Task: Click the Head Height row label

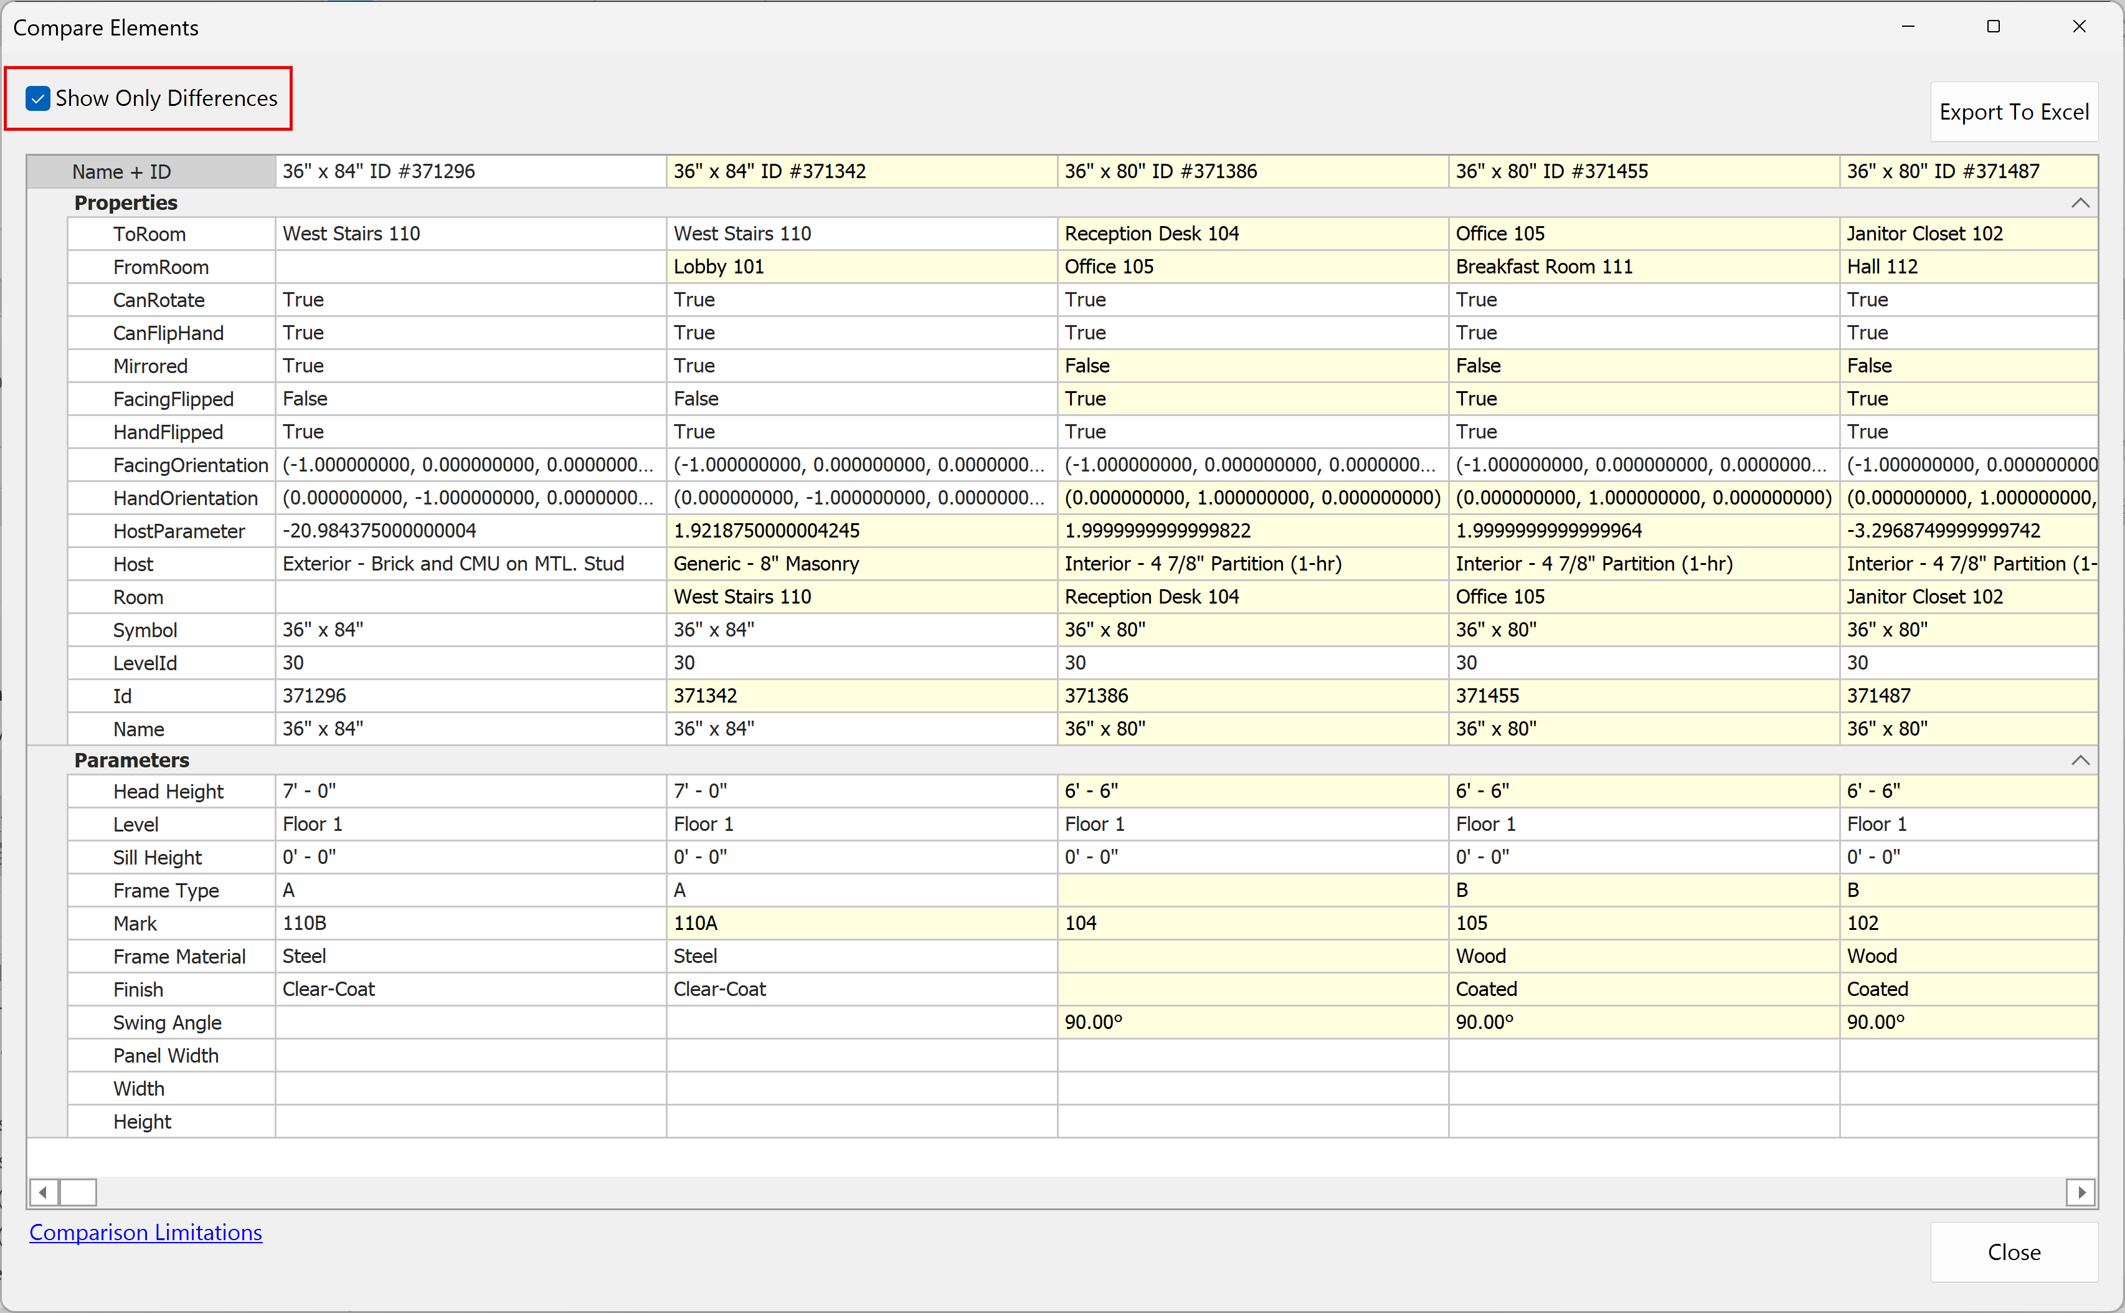Action: (x=172, y=792)
